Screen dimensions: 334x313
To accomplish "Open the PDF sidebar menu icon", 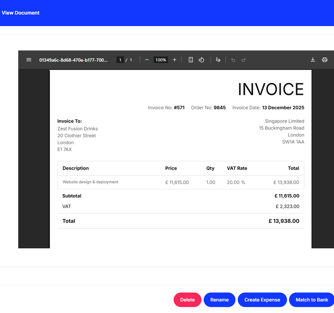I will (x=29, y=60).
